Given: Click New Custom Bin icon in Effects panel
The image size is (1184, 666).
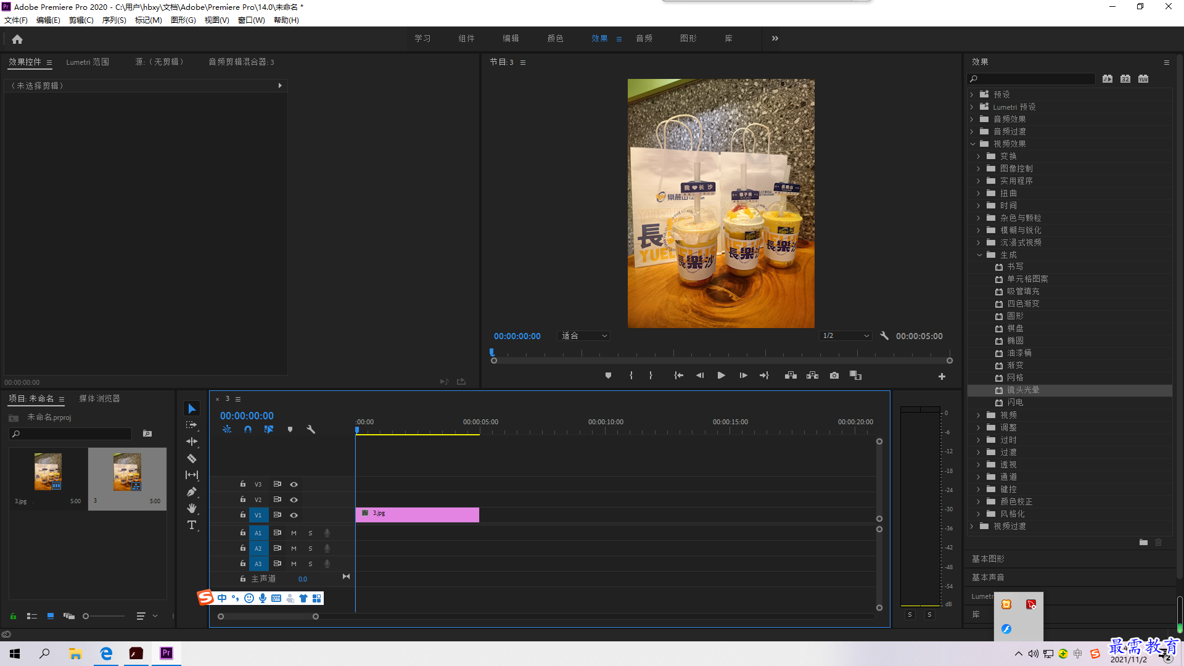Looking at the screenshot, I should [1143, 543].
